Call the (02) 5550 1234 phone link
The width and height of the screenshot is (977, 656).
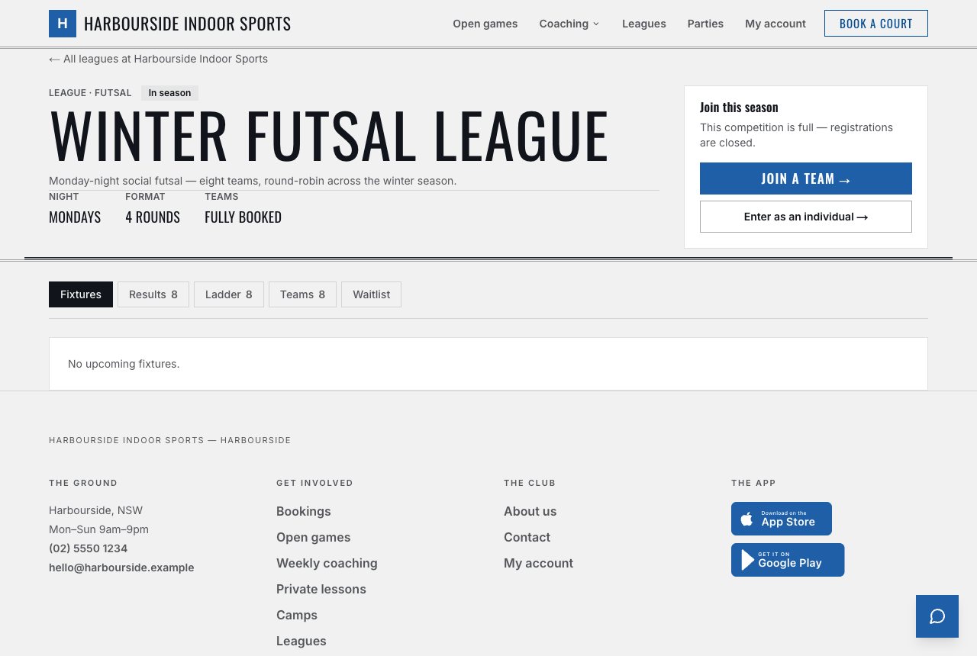coord(89,548)
